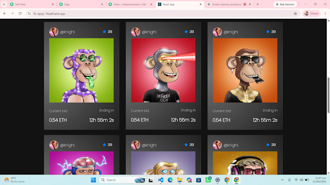Select the React App tab
This screenshot has height=185, width=330.
tap(179, 4)
